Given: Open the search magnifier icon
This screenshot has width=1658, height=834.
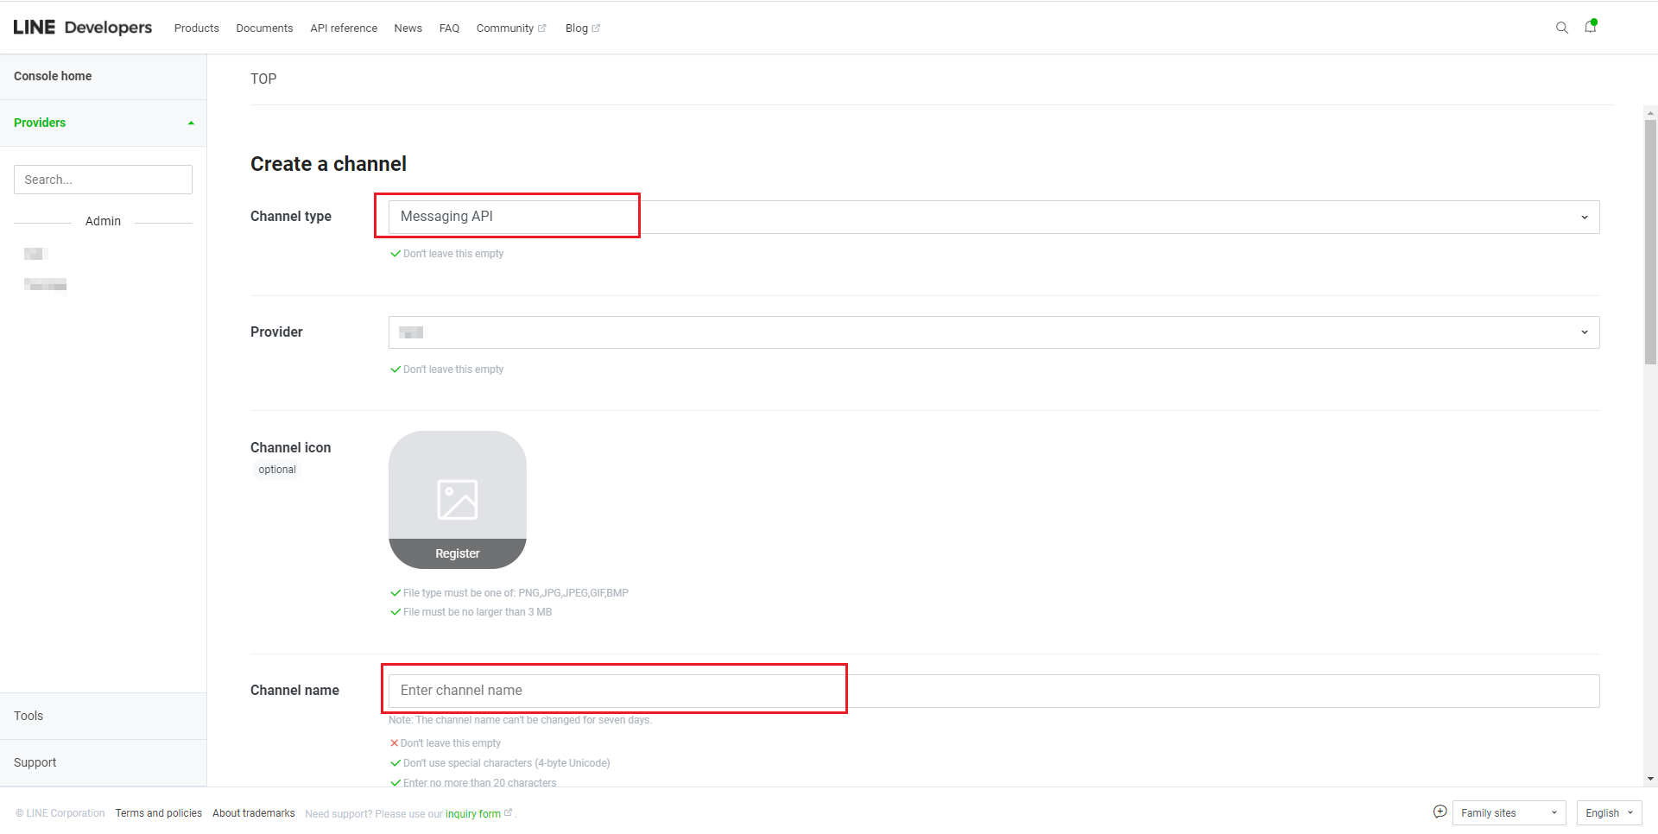Looking at the screenshot, I should click(1561, 28).
